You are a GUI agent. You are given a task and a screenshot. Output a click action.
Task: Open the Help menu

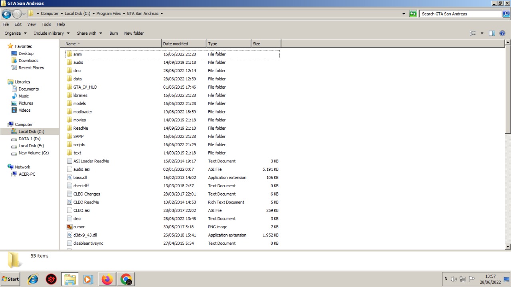(61, 24)
